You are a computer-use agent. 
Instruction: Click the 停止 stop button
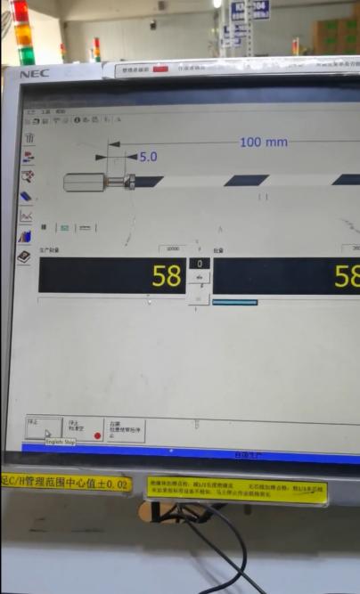click(x=44, y=427)
